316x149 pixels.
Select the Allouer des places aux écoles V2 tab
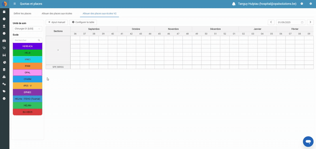[100, 13]
